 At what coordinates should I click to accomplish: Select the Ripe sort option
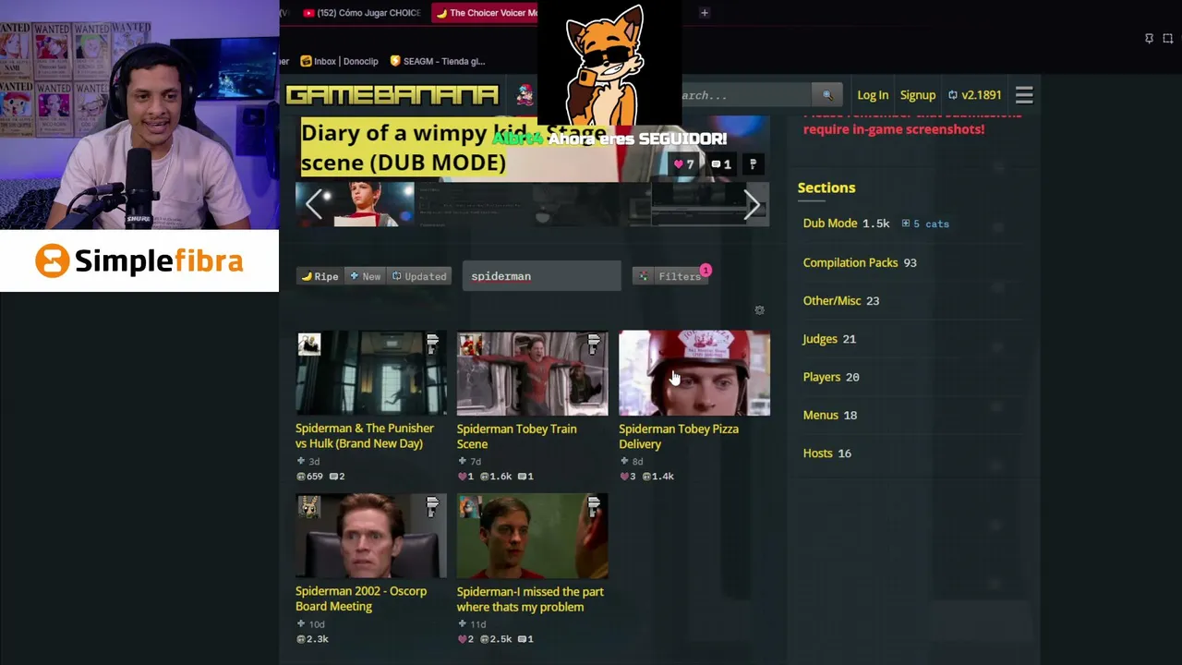(x=320, y=276)
